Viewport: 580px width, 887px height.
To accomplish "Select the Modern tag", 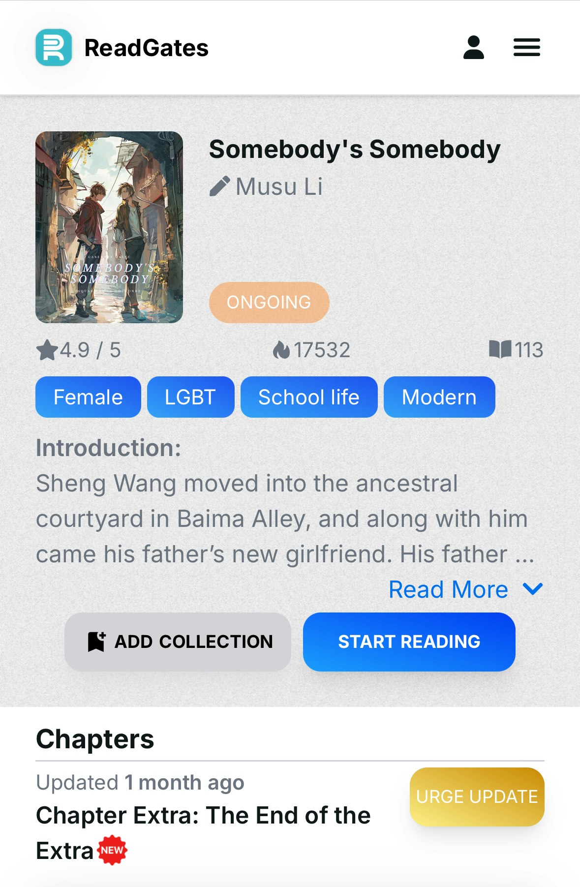I will [439, 397].
